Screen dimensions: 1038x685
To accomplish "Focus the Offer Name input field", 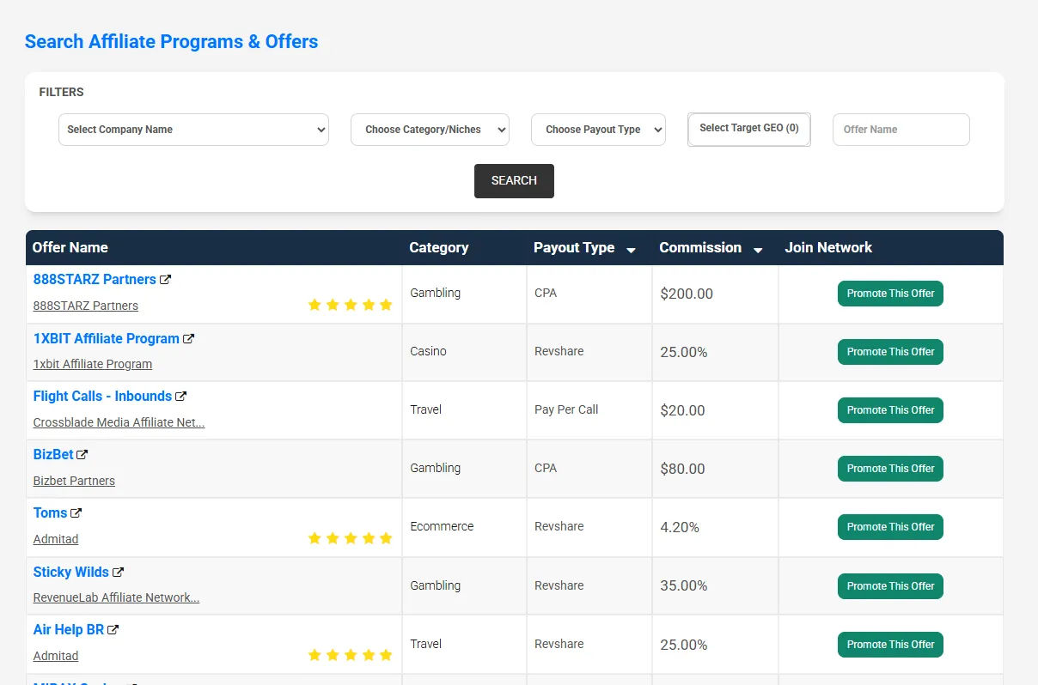I will tap(901, 130).
